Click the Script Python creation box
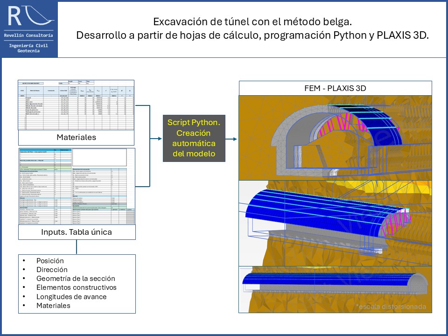The height and width of the screenshot is (336, 448). pyautogui.click(x=194, y=138)
